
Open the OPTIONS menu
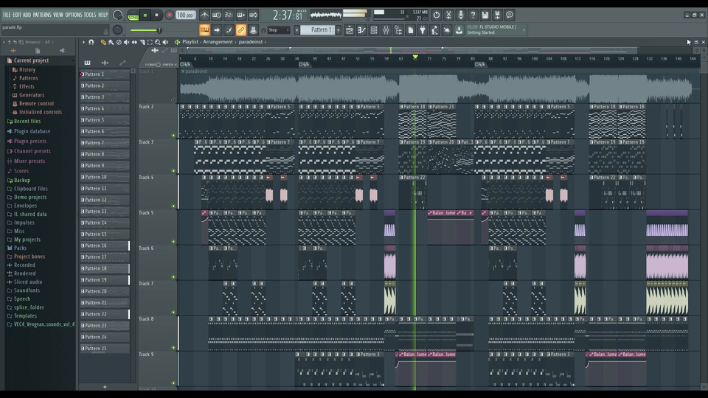click(x=74, y=15)
